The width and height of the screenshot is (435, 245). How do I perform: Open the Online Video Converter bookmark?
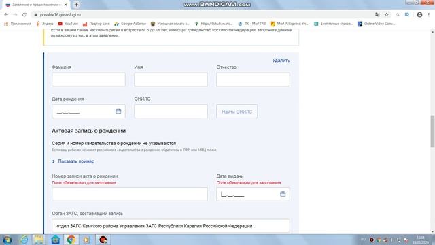(x=376, y=24)
